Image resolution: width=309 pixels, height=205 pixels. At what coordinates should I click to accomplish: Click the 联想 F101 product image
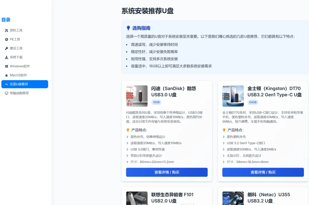(x=137, y=198)
